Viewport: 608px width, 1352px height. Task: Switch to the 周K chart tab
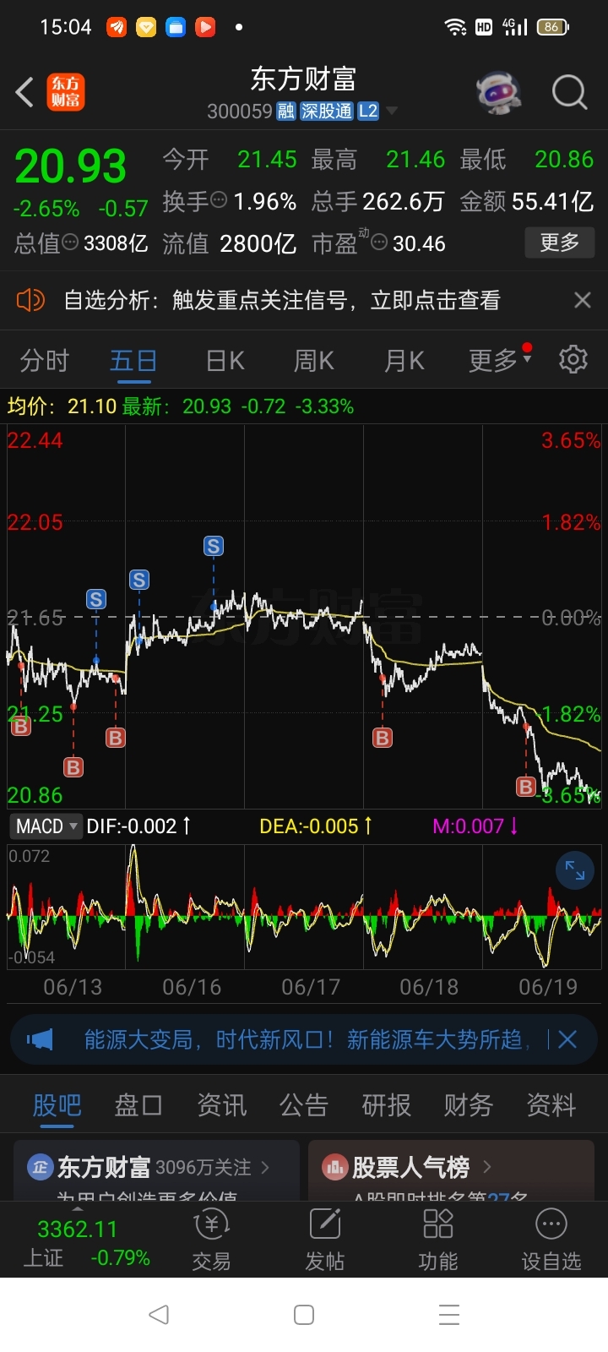(x=313, y=361)
